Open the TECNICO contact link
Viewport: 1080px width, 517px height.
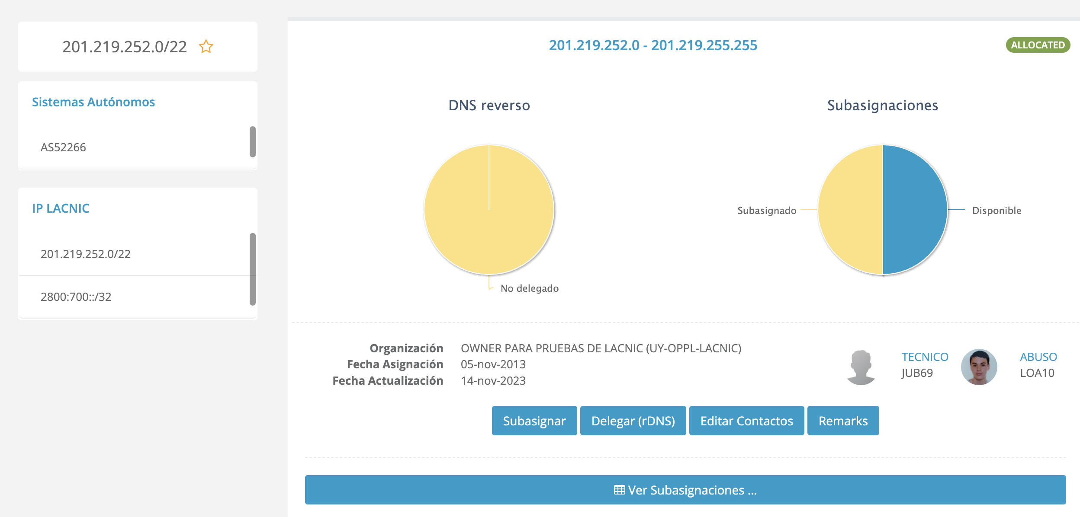pos(925,357)
